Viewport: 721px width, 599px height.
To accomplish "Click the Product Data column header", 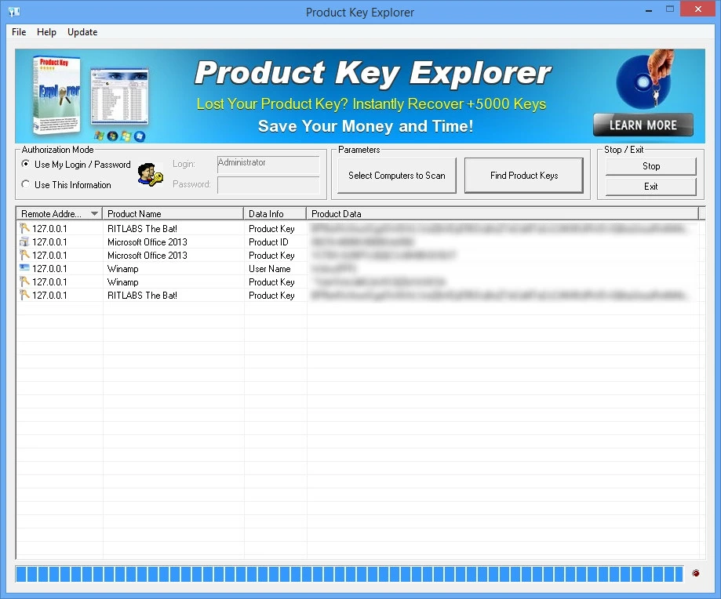I will pos(502,213).
